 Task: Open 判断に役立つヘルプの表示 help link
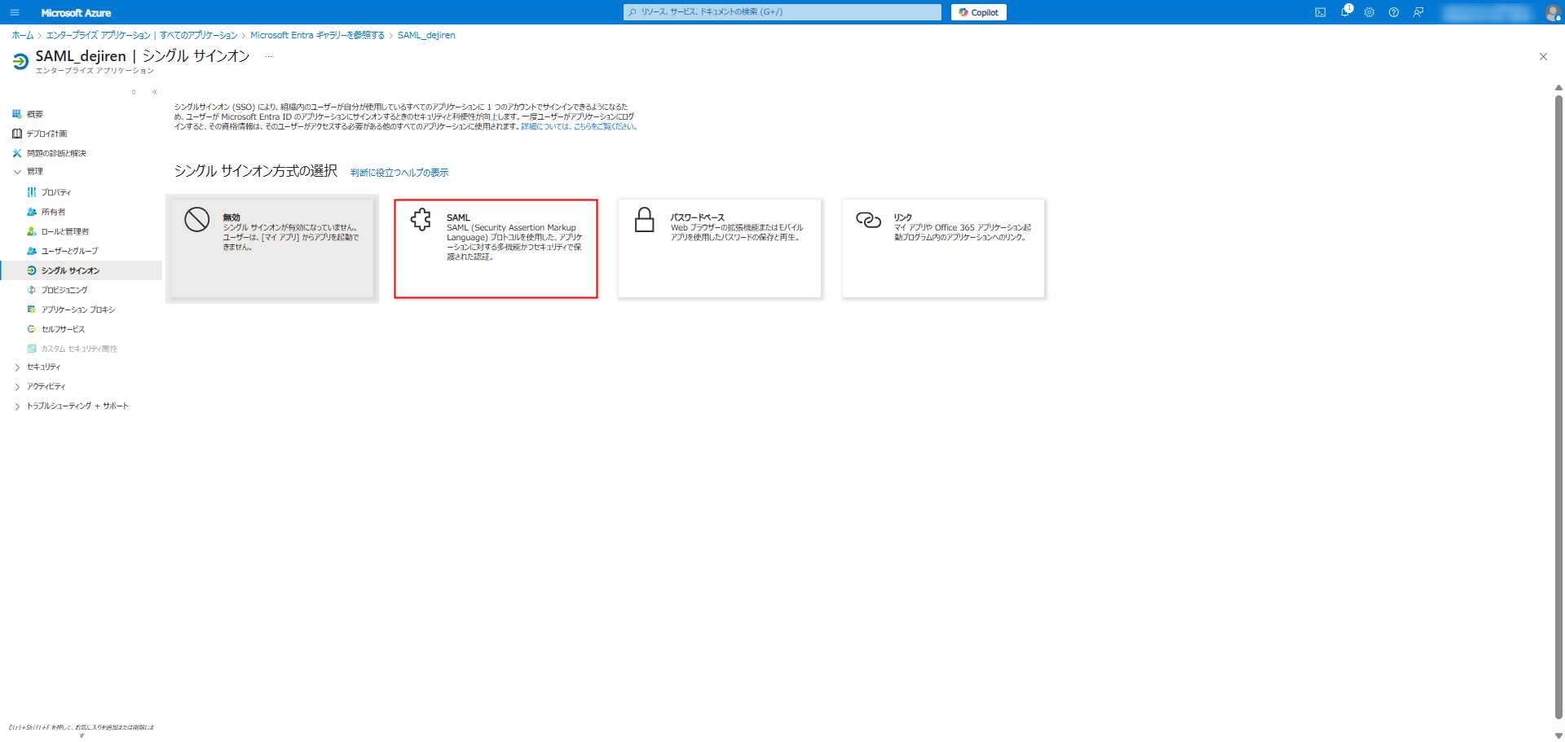click(x=399, y=173)
